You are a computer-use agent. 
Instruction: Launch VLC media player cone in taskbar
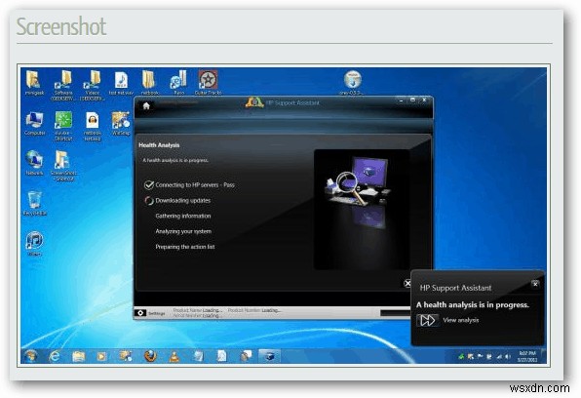pos(174,356)
